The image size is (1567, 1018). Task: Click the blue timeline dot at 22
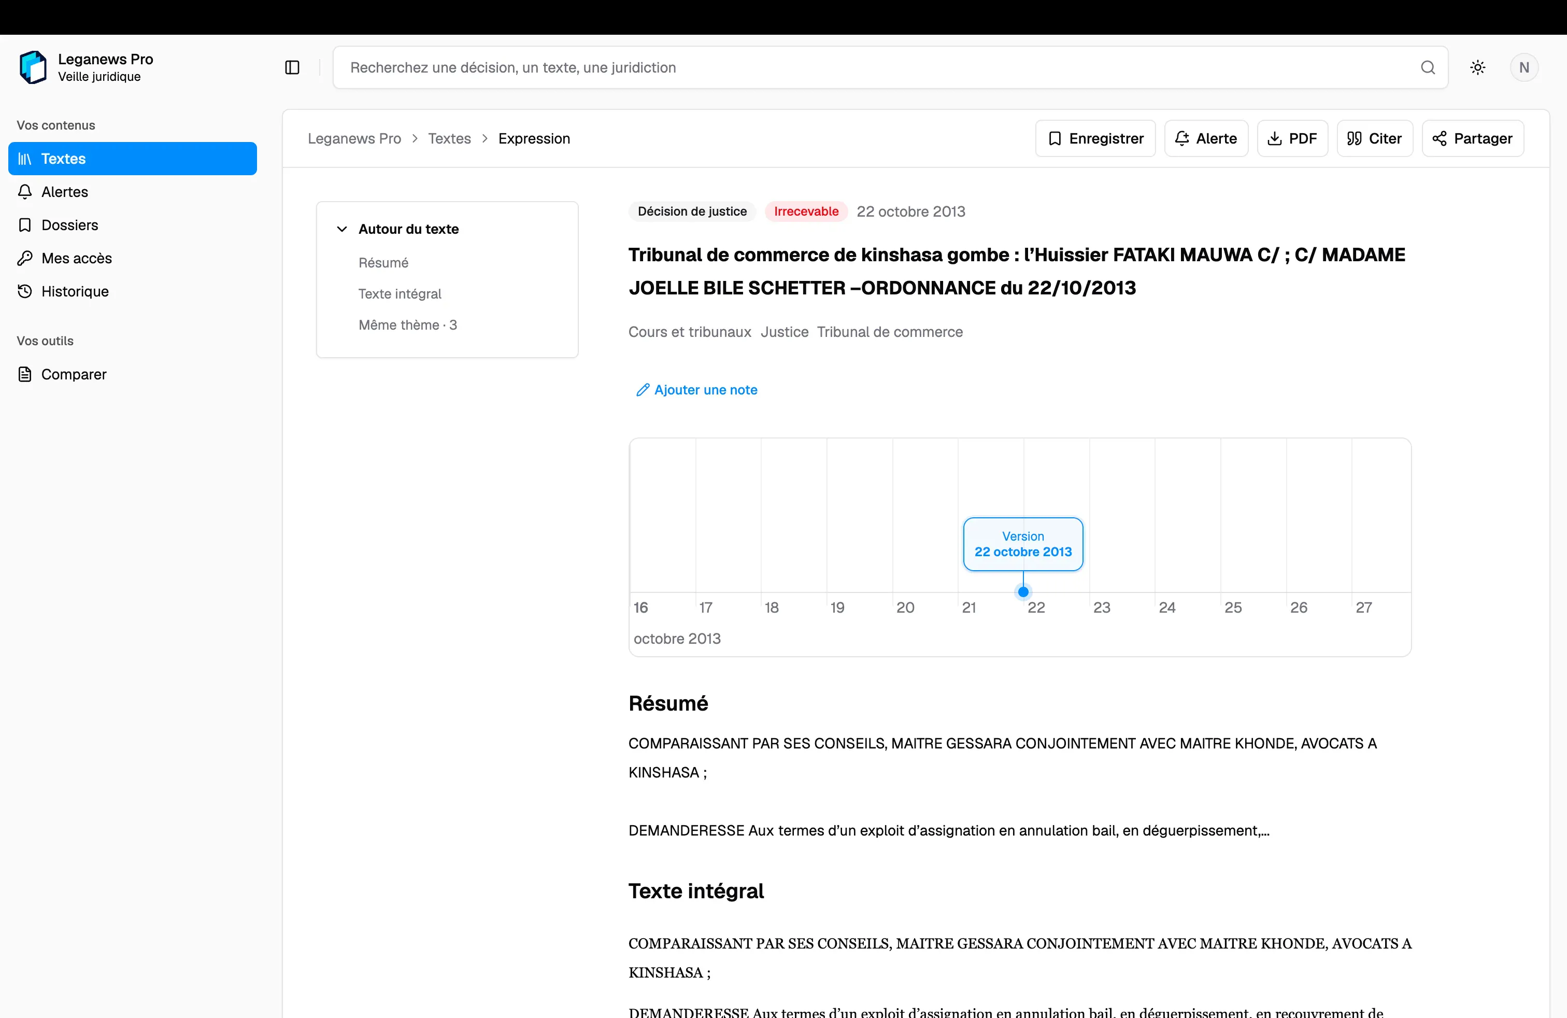tap(1022, 592)
